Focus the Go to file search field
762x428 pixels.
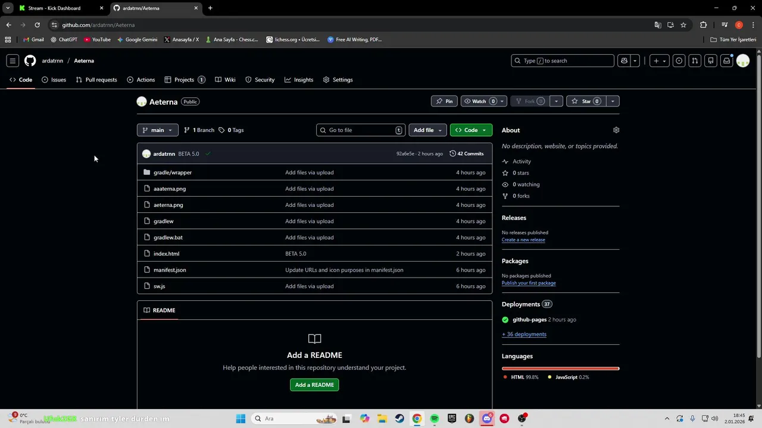361,130
